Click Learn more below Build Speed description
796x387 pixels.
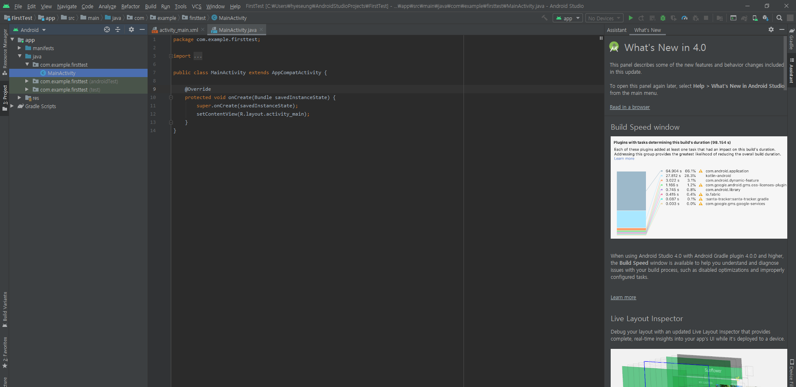point(623,298)
